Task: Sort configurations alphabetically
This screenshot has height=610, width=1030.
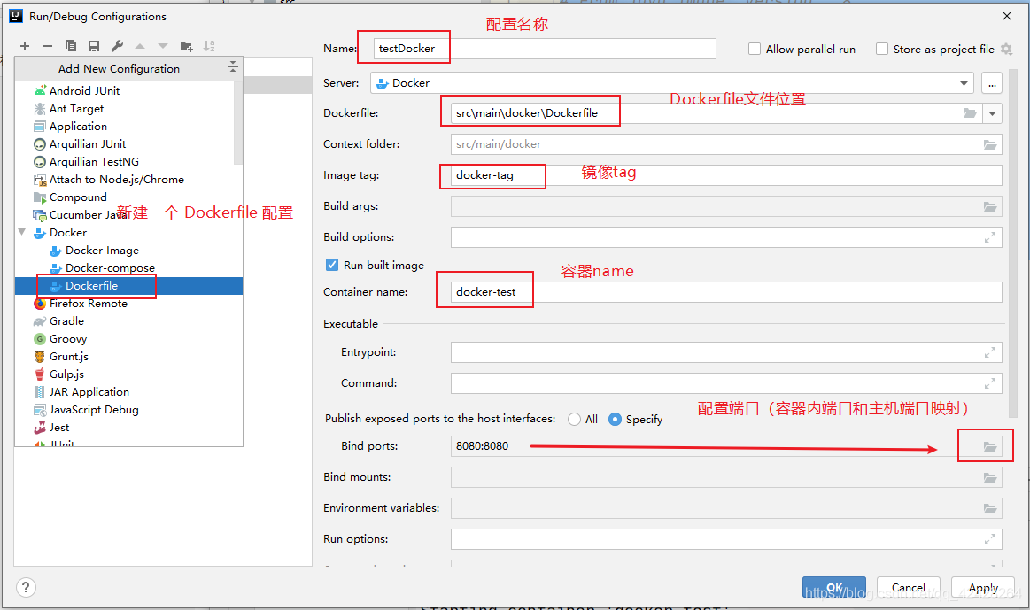Action: tap(210, 46)
